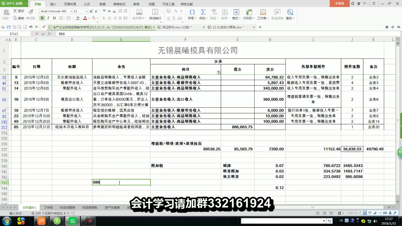Click the insert function fx icon
402x226 pixels.
coord(49,34)
